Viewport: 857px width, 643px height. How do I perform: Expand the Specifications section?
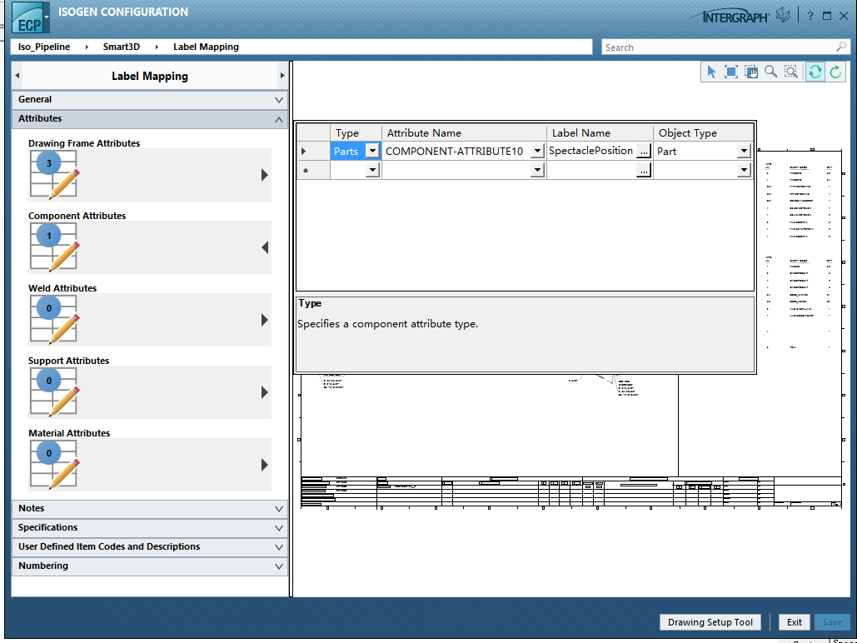pyautogui.click(x=149, y=527)
